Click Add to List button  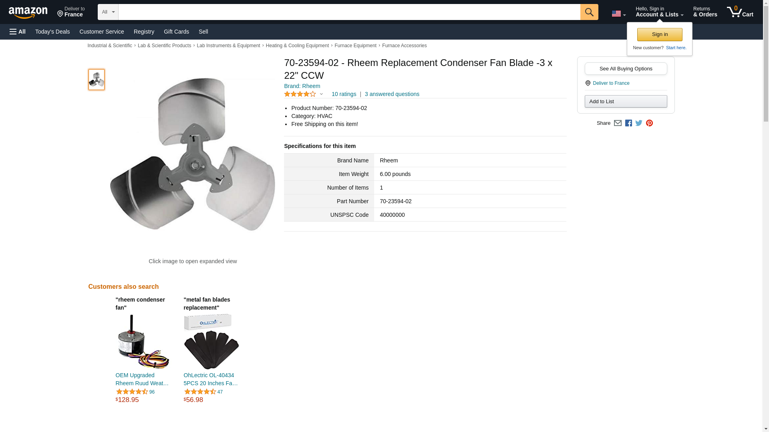[626, 101]
